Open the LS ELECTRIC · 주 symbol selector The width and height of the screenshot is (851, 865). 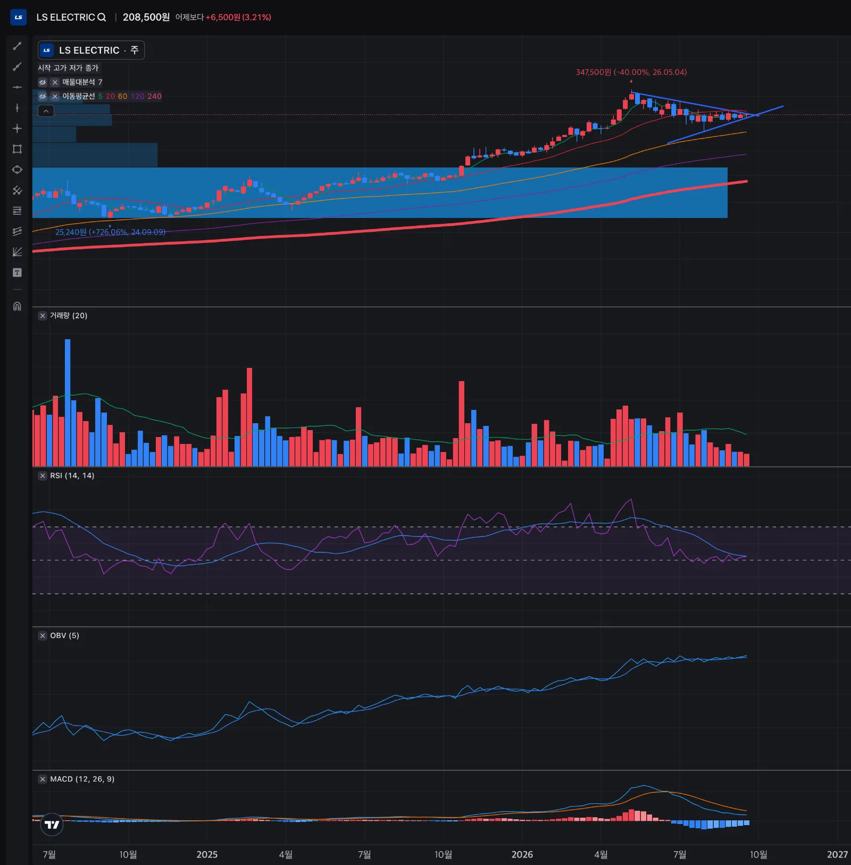coord(91,51)
